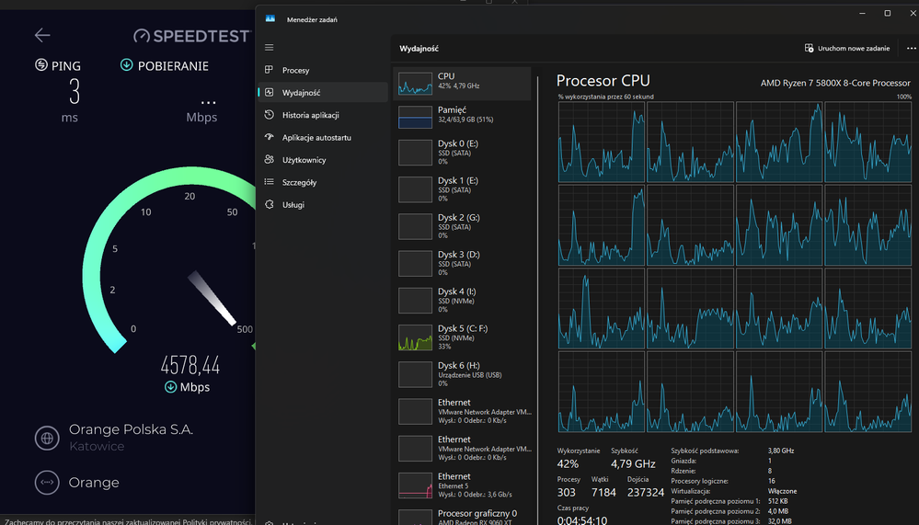Open Task Manager hamburger navigation menu
The height and width of the screenshot is (525, 919).
269,48
